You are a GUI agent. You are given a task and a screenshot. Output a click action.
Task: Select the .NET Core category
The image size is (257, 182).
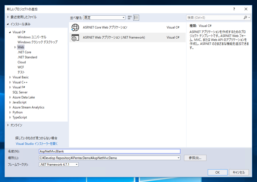pos(24,52)
